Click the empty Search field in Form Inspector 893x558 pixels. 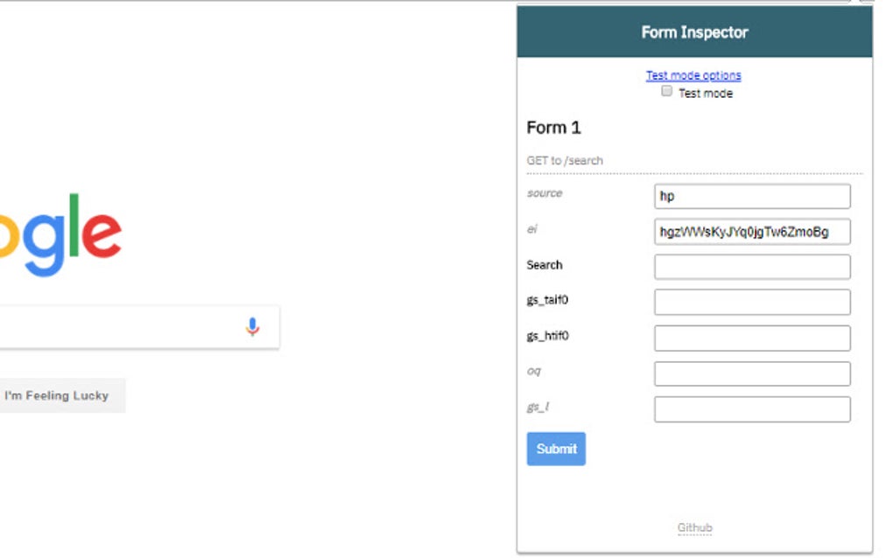pos(751,267)
